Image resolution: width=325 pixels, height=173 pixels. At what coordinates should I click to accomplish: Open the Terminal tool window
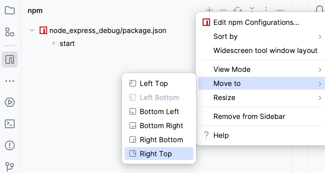[x=10, y=124]
